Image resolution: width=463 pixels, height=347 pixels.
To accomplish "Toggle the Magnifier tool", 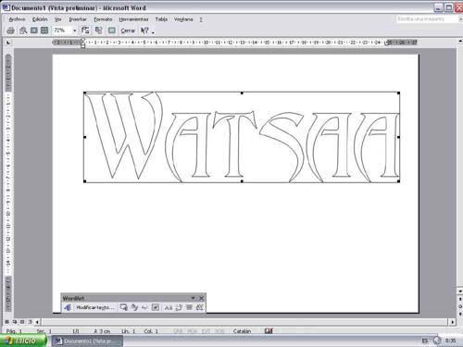I will pyautogui.click(x=23, y=31).
